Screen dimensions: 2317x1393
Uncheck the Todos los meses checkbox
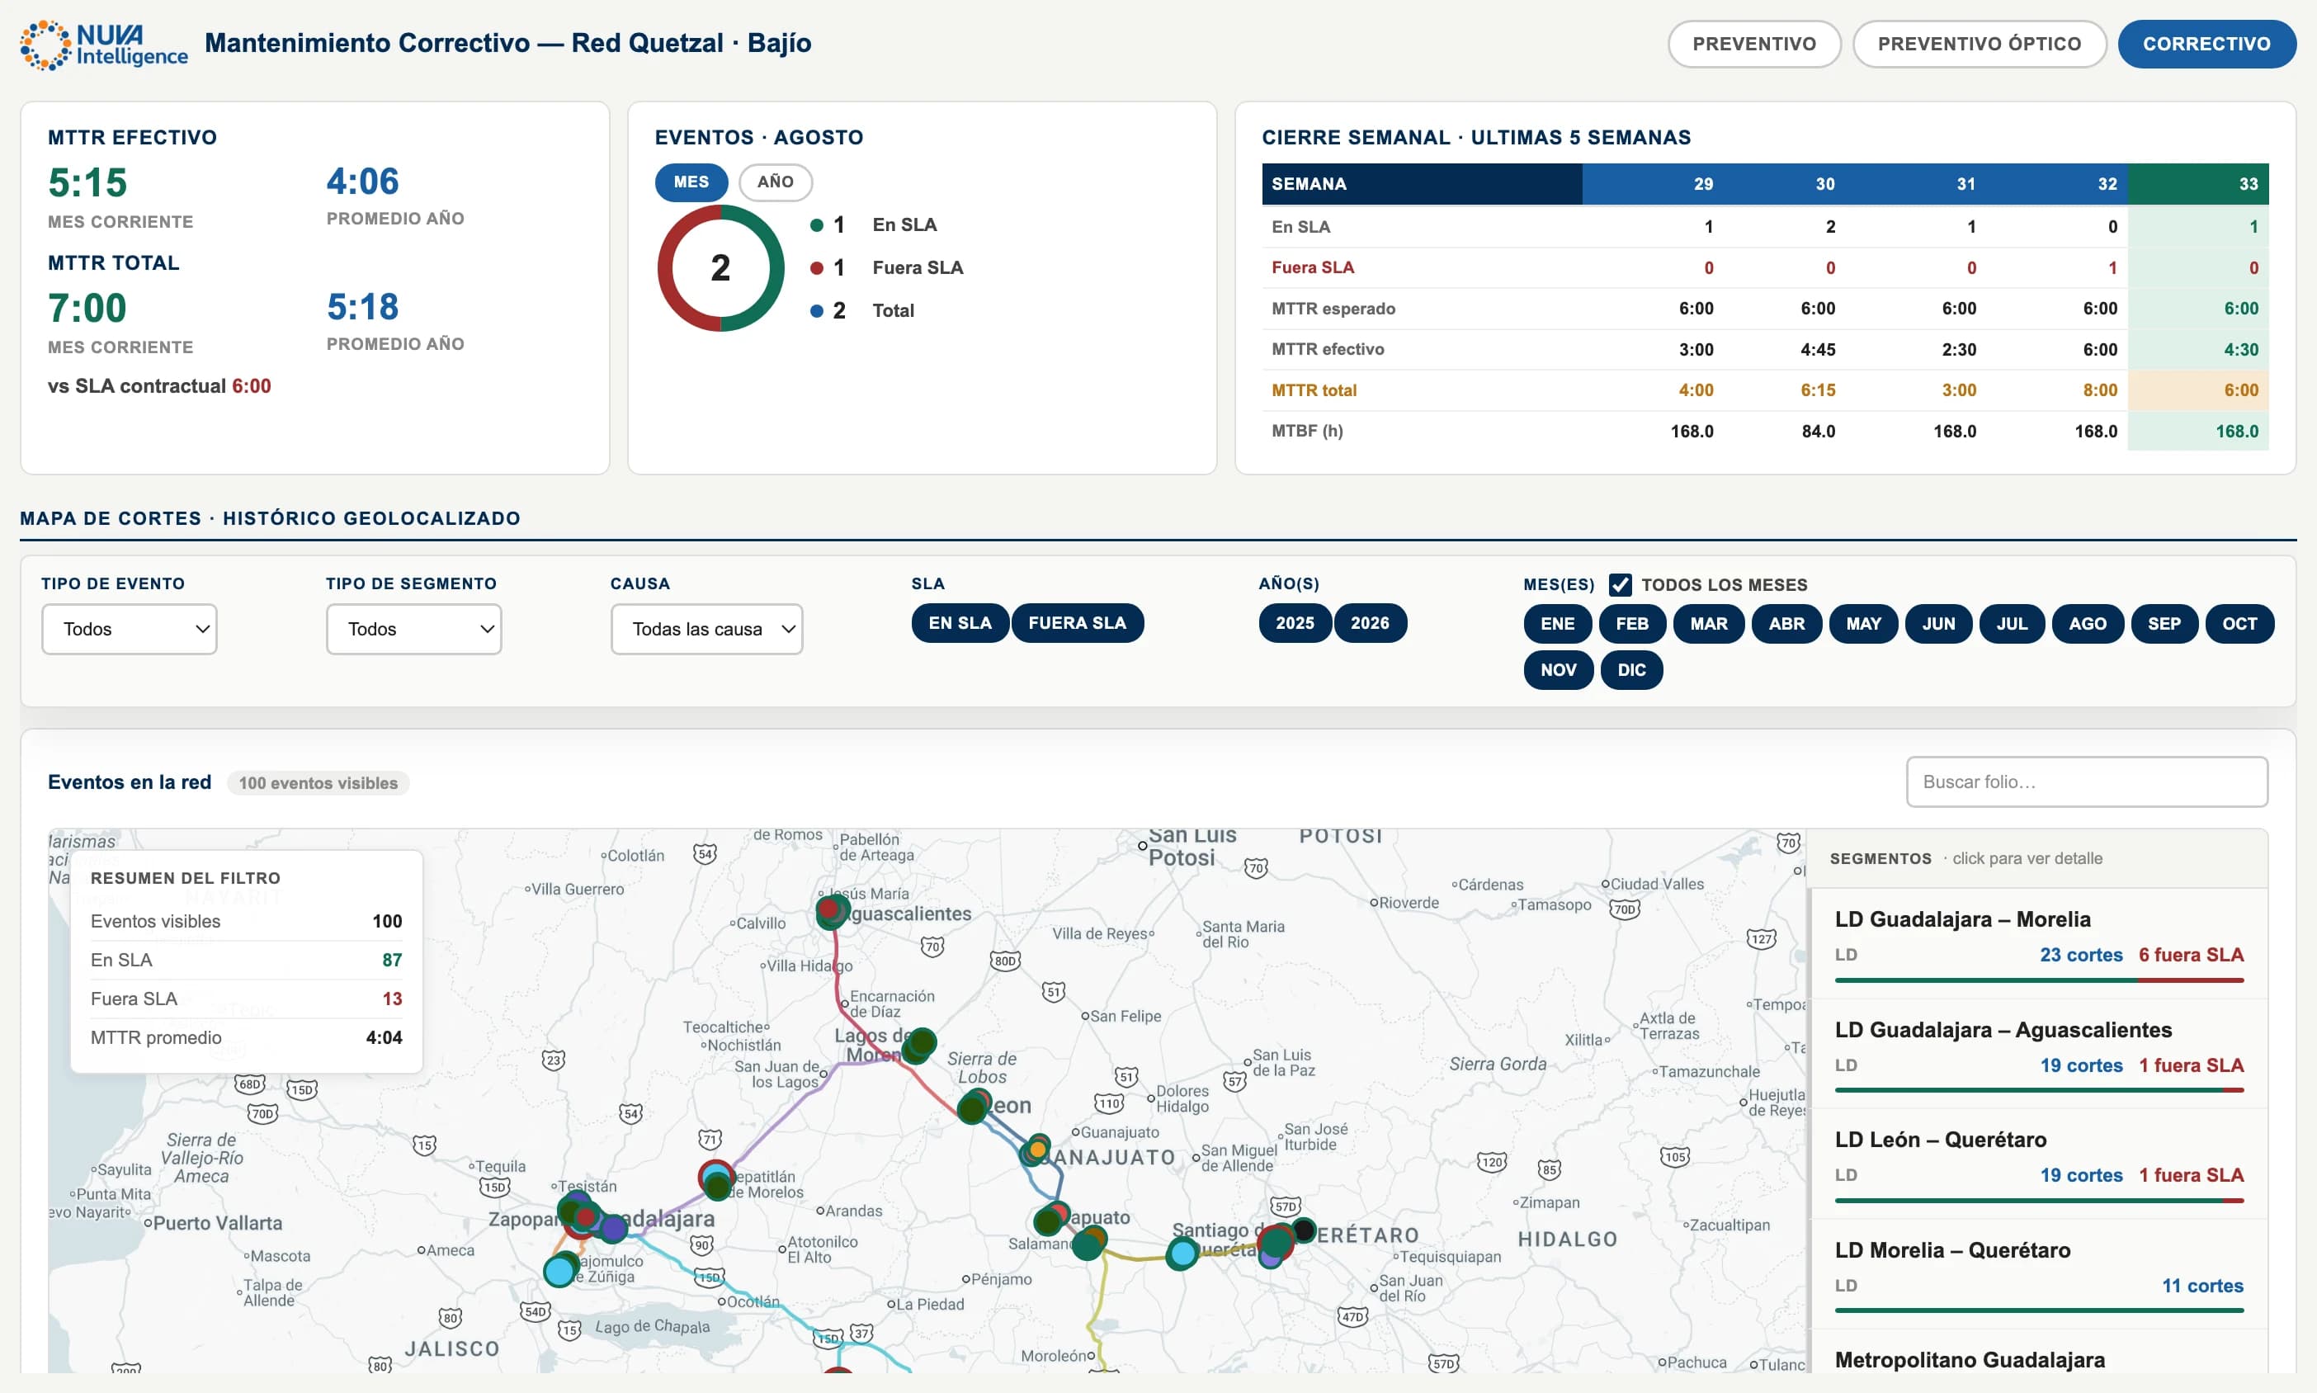(1620, 585)
